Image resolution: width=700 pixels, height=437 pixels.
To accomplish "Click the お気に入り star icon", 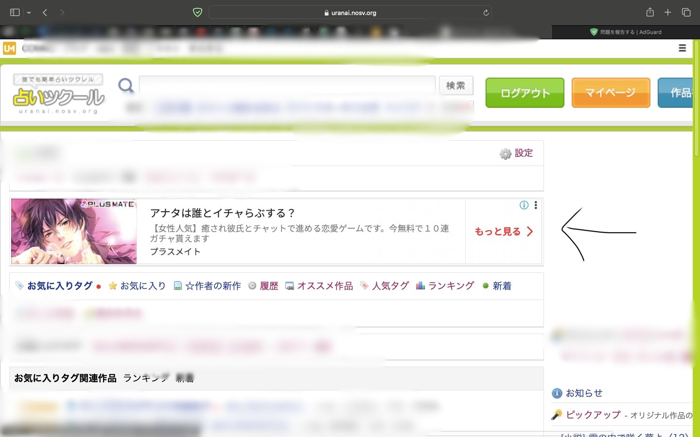I will click(113, 286).
